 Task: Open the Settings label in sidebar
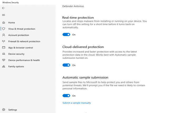[x=13, y=110]
